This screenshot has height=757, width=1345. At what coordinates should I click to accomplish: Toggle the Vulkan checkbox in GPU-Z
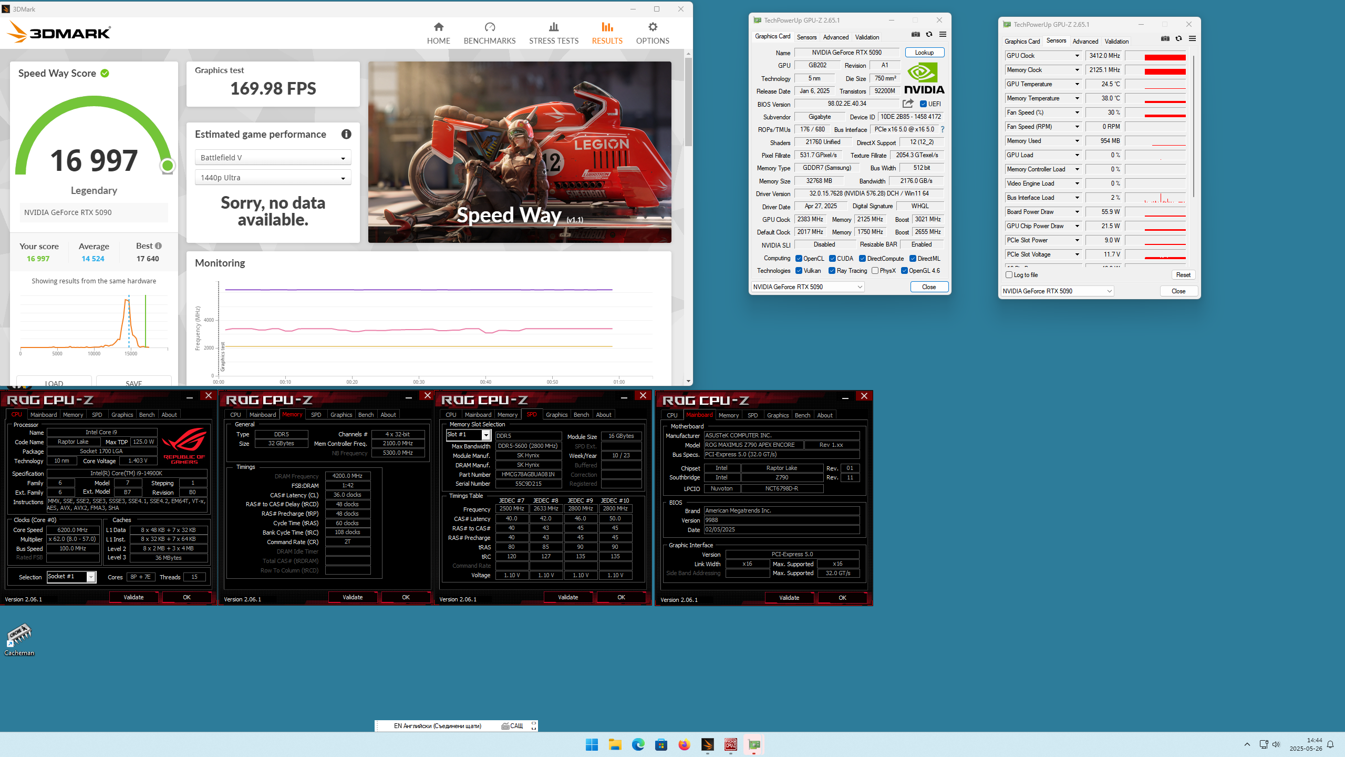[799, 271]
